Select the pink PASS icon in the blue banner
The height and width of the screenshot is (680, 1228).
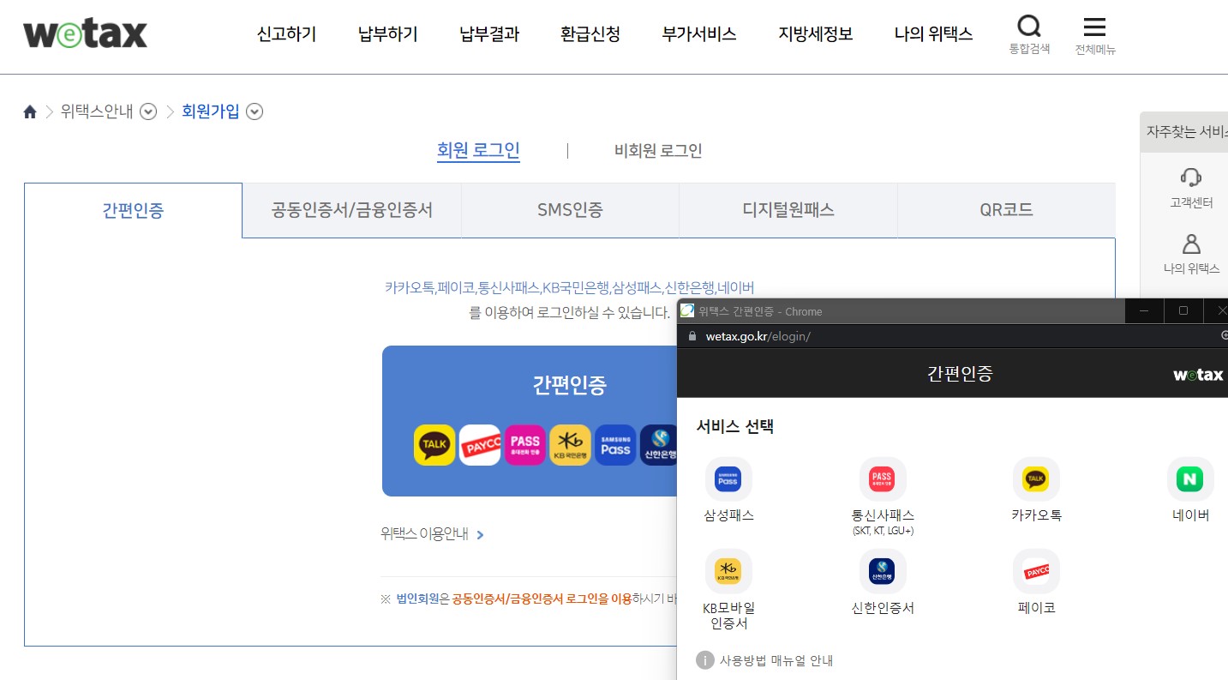525,445
